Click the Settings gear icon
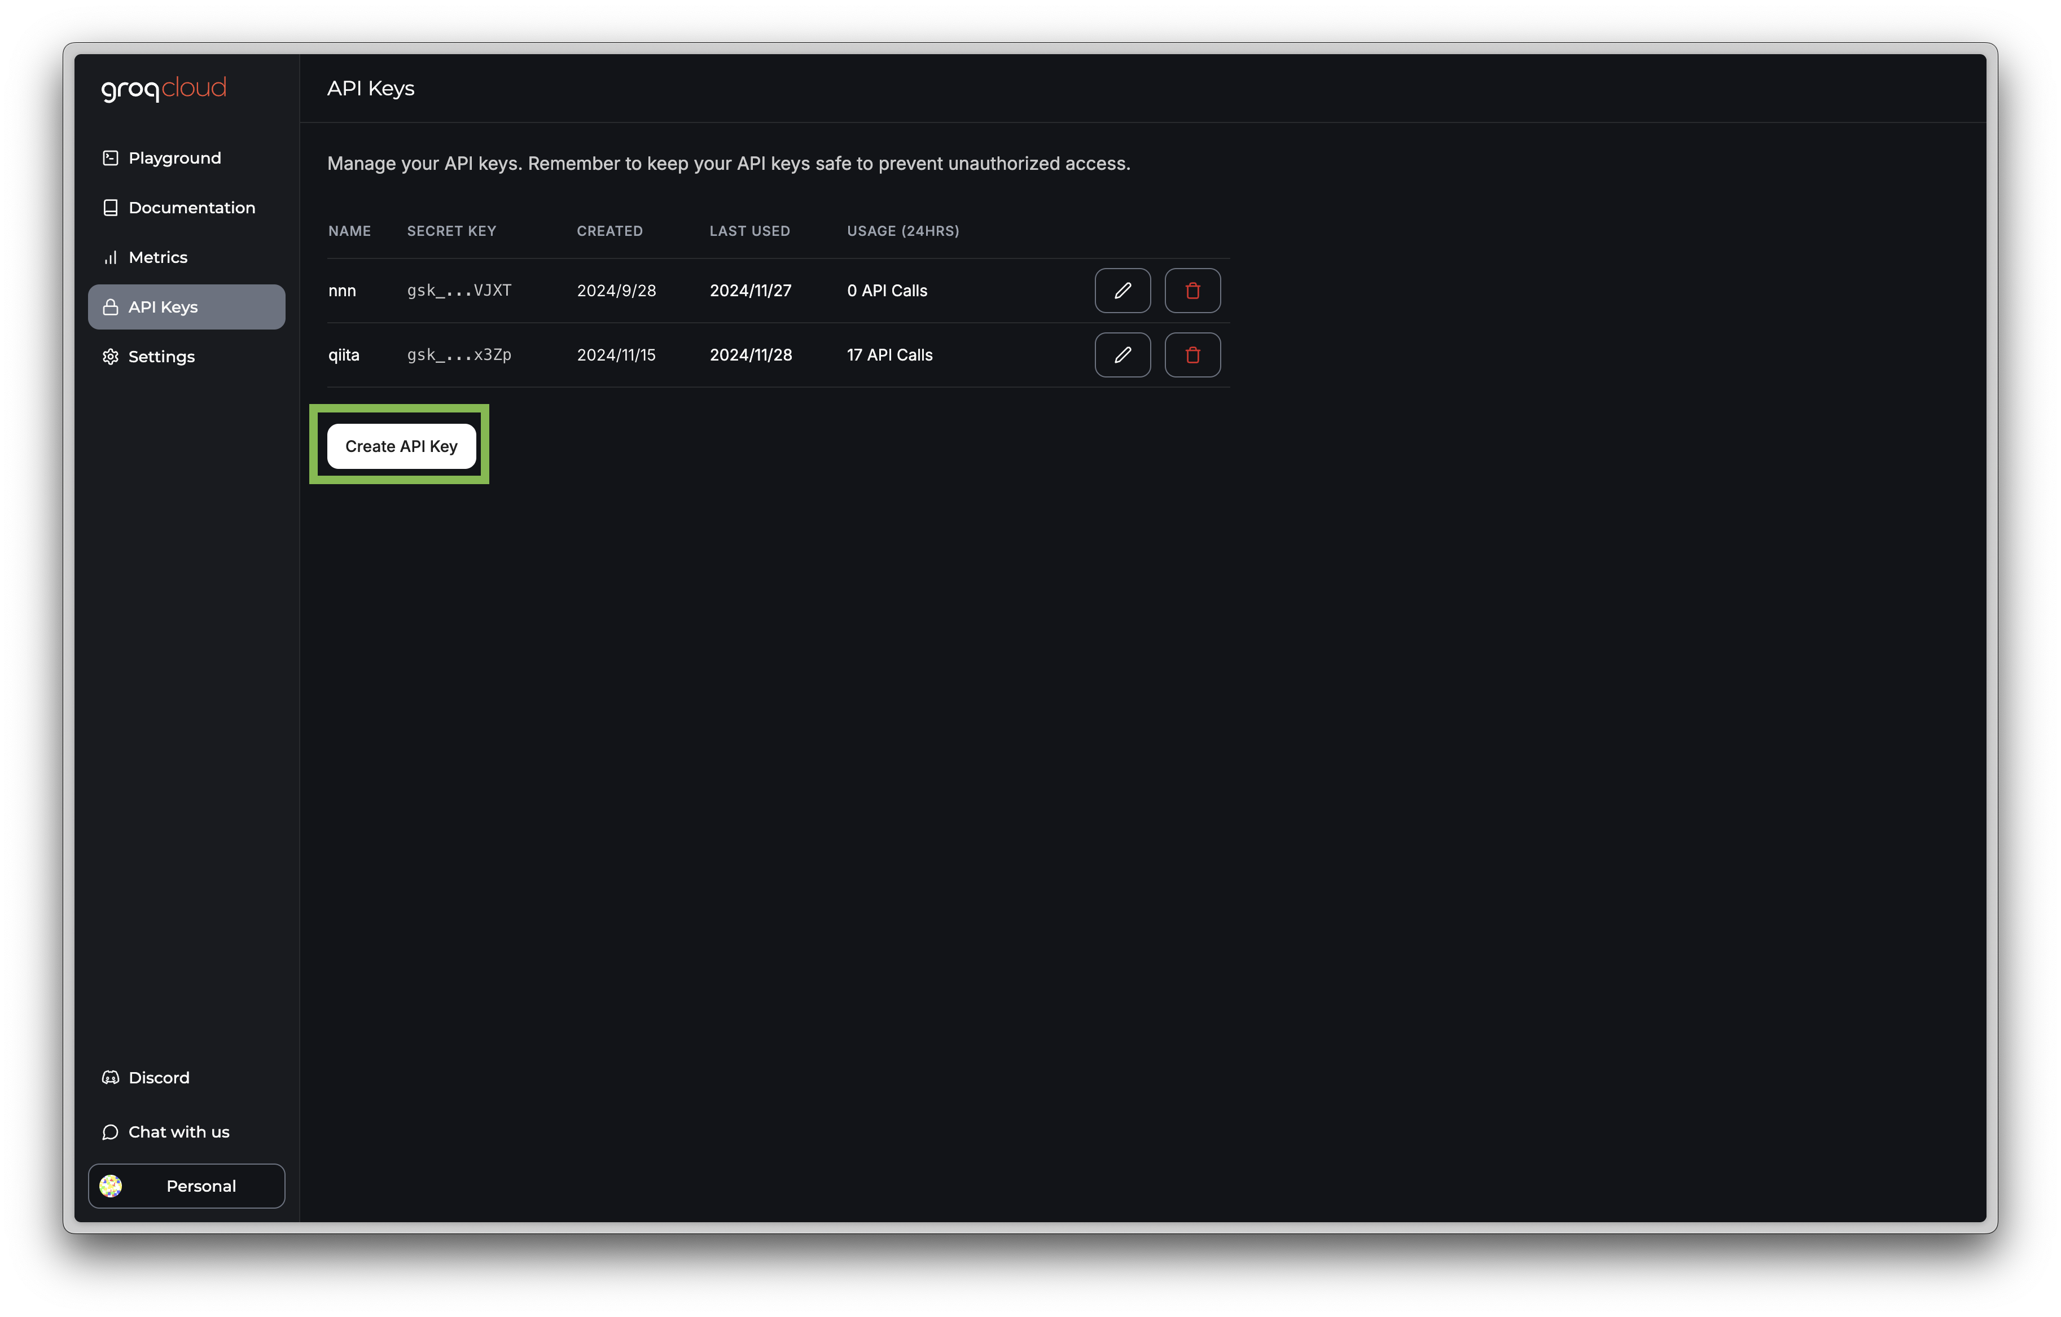Viewport: 2061px width, 1317px height. coord(111,357)
